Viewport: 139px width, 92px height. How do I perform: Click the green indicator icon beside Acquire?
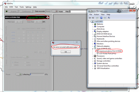click(7, 11)
